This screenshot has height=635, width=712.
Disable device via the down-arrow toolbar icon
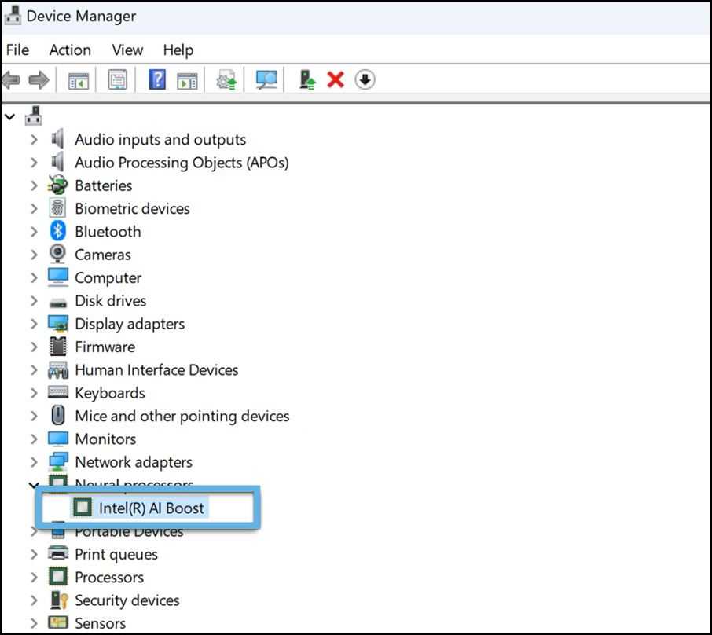[x=364, y=79]
